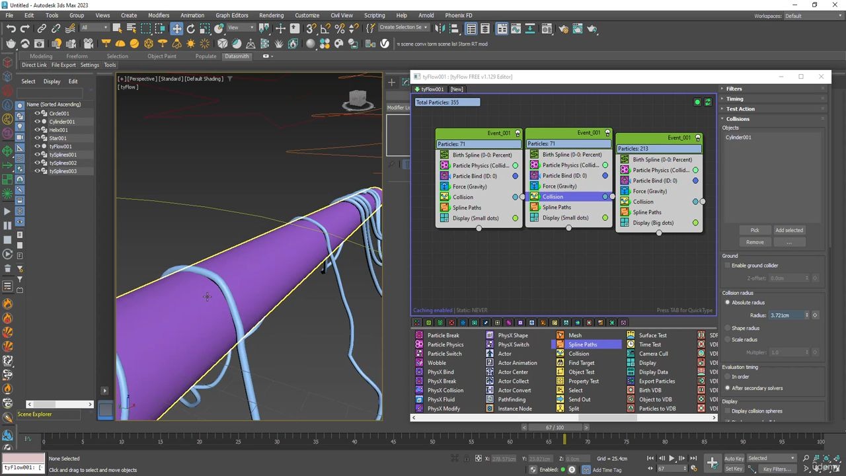
Task: Click the Auto Key button
Action: coord(734,458)
